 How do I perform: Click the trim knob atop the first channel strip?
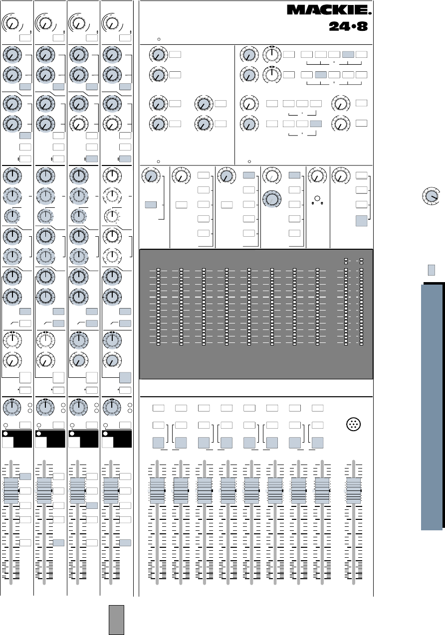click(11, 23)
